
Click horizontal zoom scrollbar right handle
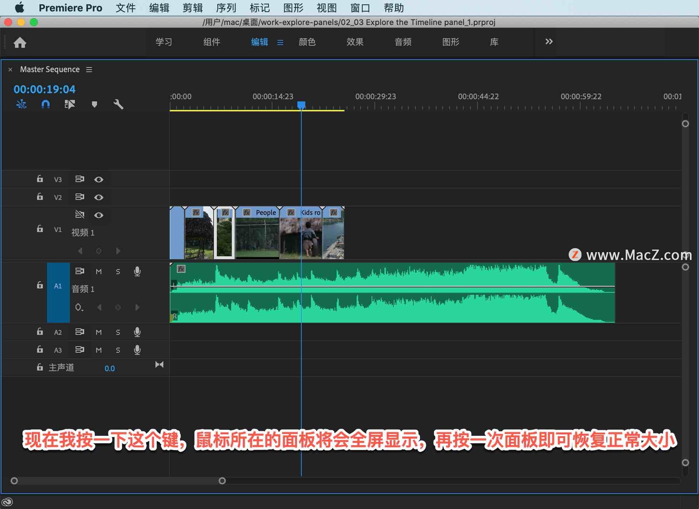point(222,481)
